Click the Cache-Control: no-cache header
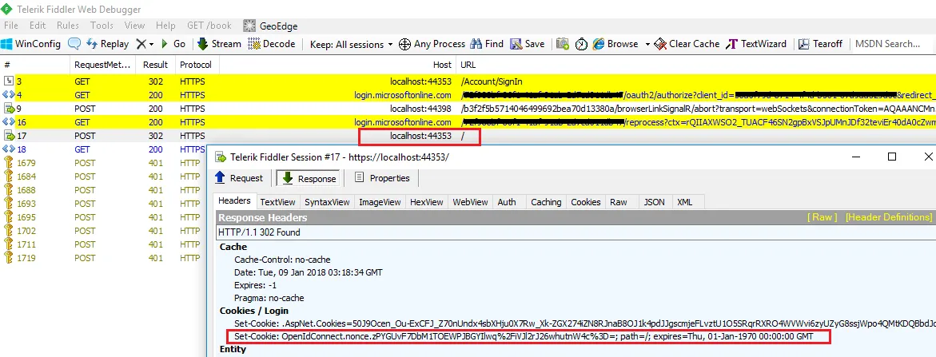Image resolution: width=936 pixels, height=357 pixels. (x=281, y=260)
